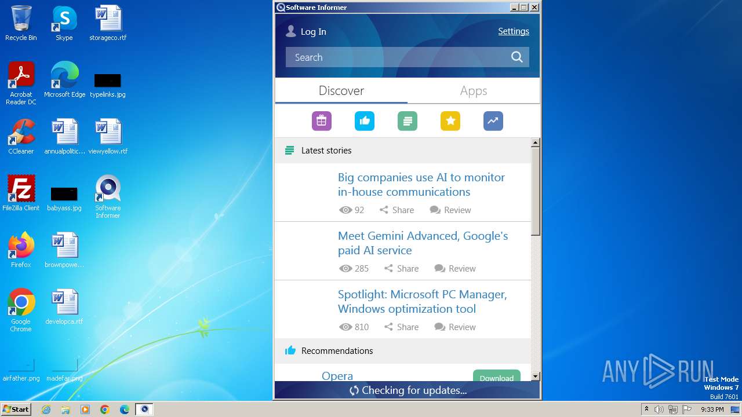This screenshot has height=417, width=742.
Task: Select the typelinks.jpg file on desktop
Action: (108, 85)
